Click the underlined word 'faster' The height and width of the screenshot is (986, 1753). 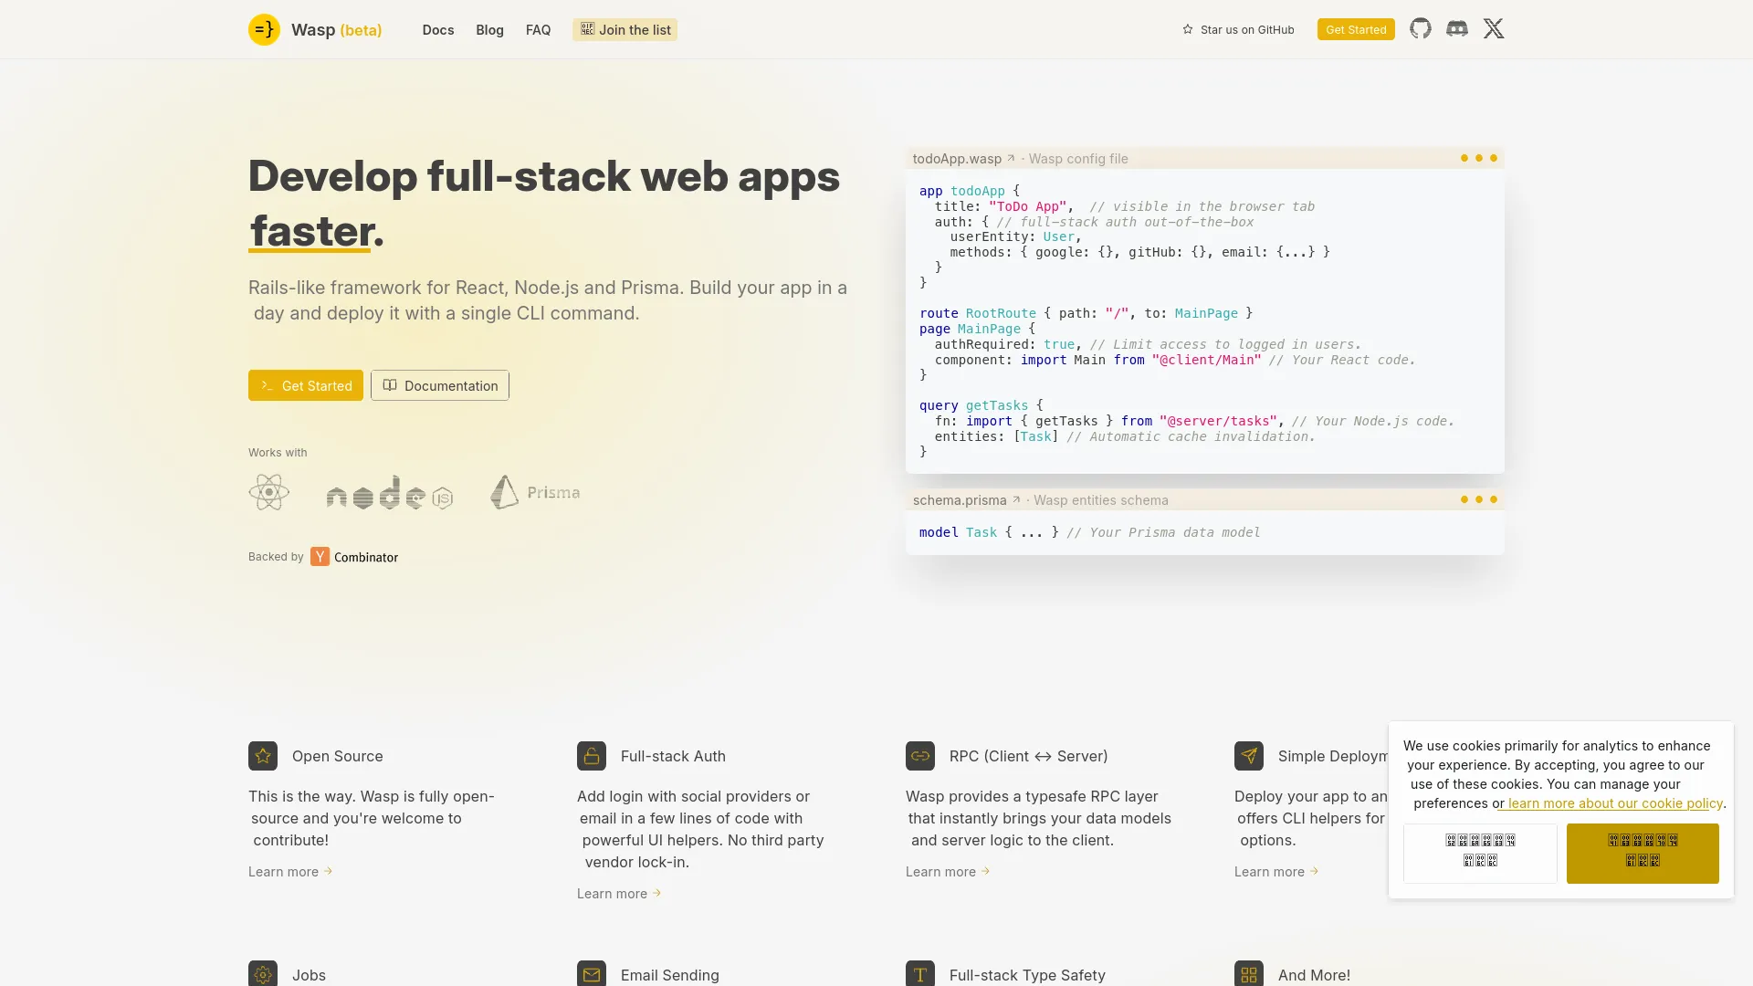pyautogui.click(x=311, y=231)
